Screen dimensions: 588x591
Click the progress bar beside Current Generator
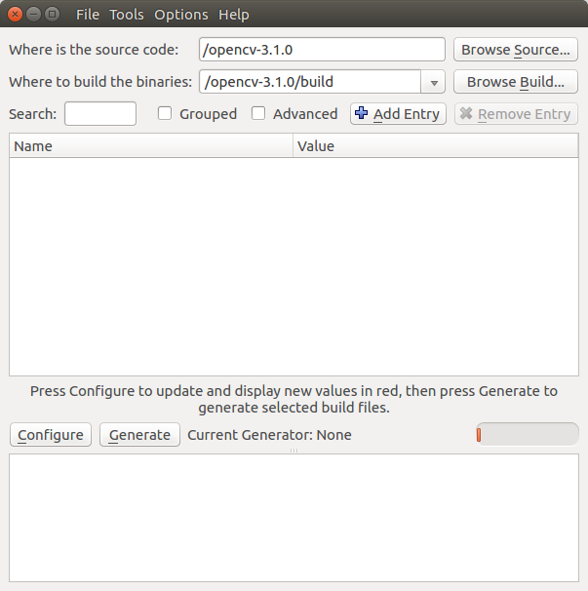[x=527, y=435]
